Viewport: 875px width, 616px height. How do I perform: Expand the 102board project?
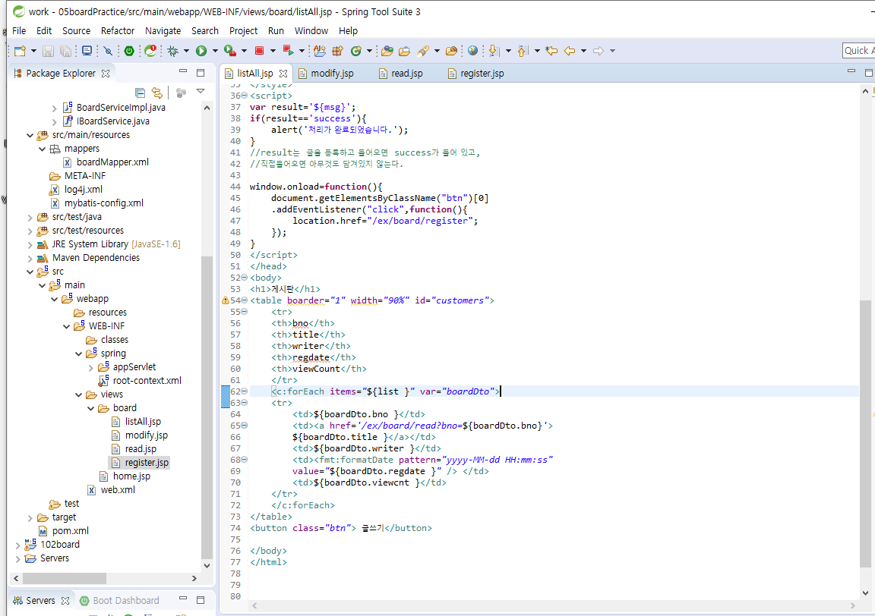click(17, 545)
